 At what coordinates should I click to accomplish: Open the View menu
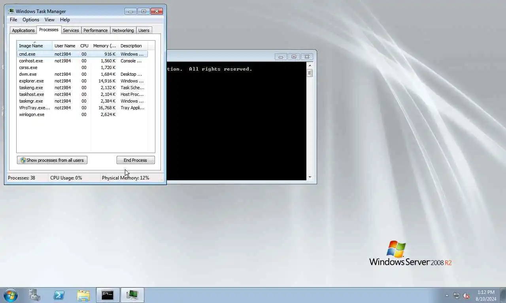pyautogui.click(x=49, y=20)
